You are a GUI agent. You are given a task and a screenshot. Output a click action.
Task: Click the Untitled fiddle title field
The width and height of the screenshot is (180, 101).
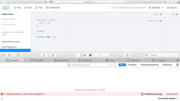click(15, 19)
